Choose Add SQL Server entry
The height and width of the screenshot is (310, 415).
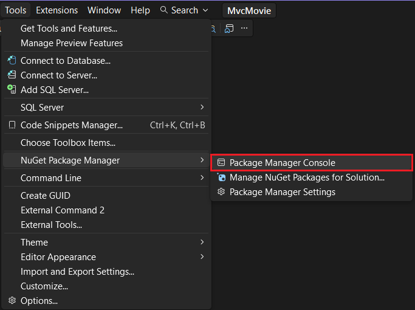click(106, 90)
